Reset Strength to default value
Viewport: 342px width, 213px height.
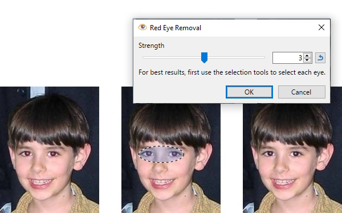click(320, 58)
